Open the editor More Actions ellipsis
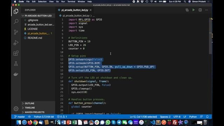 coord(206,10)
